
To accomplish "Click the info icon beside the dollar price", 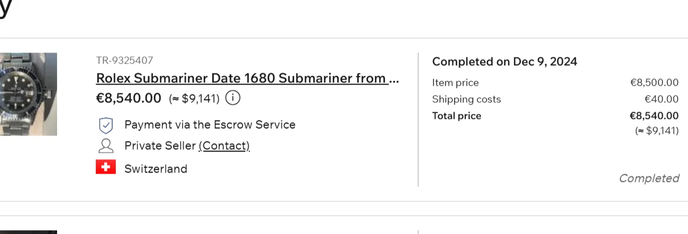I will pyautogui.click(x=234, y=98).
